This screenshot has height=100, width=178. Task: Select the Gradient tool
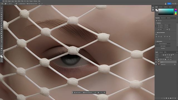(x=1, y=34)
